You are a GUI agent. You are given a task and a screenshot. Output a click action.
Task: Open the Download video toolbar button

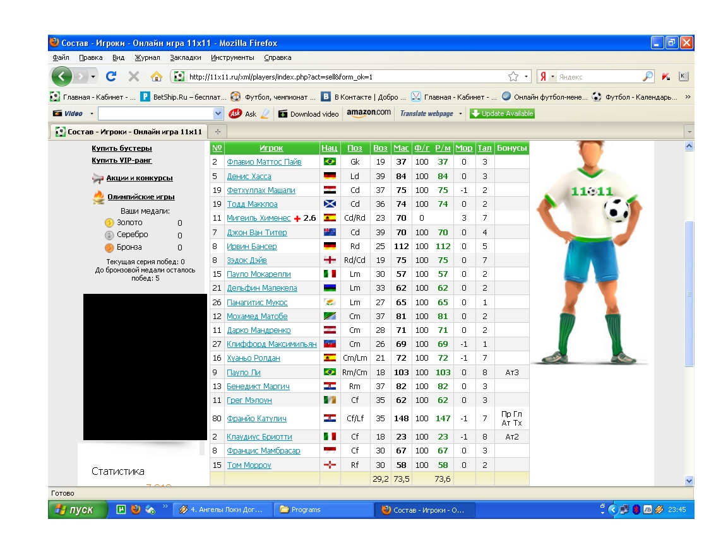[308, 114]
